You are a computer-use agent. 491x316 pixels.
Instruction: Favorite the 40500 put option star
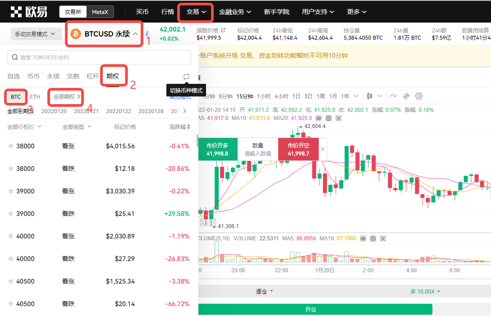[x=11, y=304]
